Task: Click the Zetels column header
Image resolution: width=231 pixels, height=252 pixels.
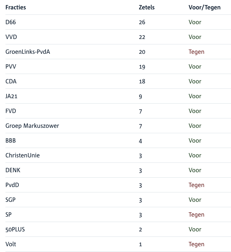Action: 146,7
